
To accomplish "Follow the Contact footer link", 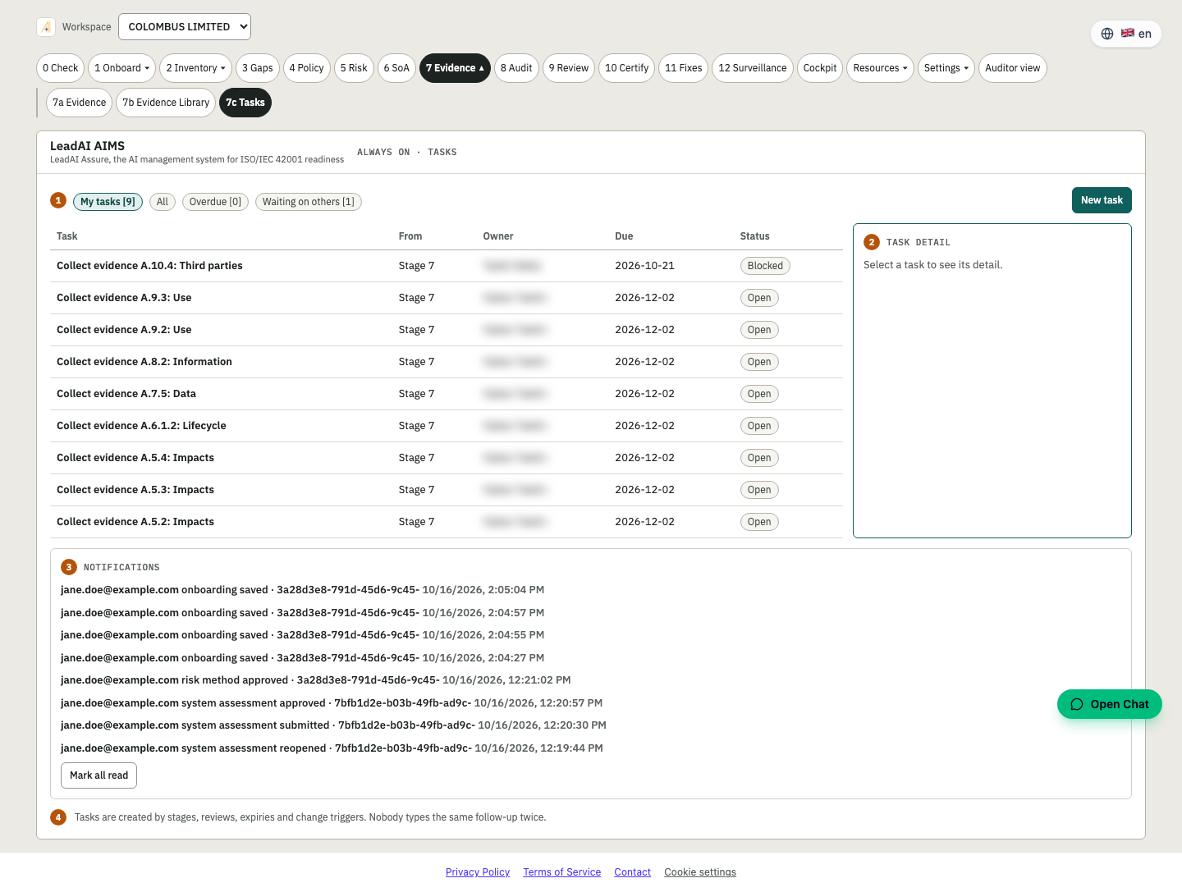I will [633, 872].
